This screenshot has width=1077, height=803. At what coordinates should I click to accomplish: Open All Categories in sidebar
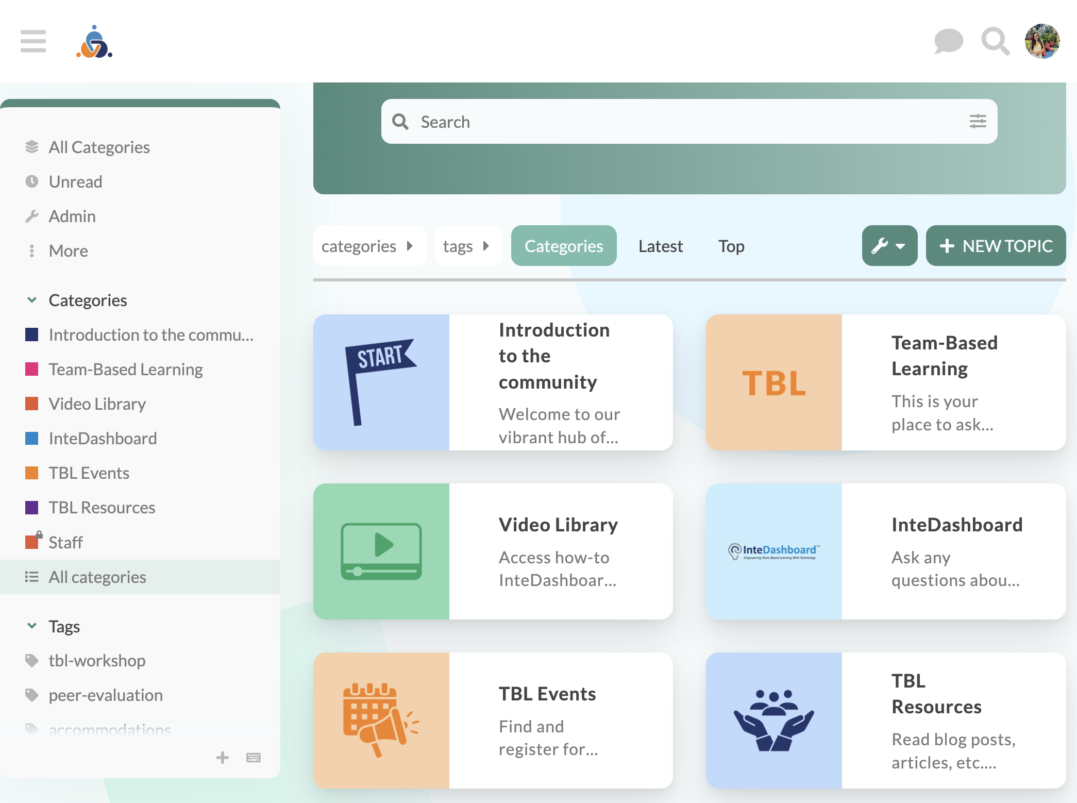(99, 147)
